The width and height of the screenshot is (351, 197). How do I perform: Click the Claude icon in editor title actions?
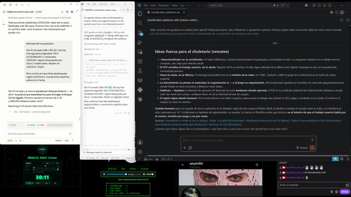331,12
